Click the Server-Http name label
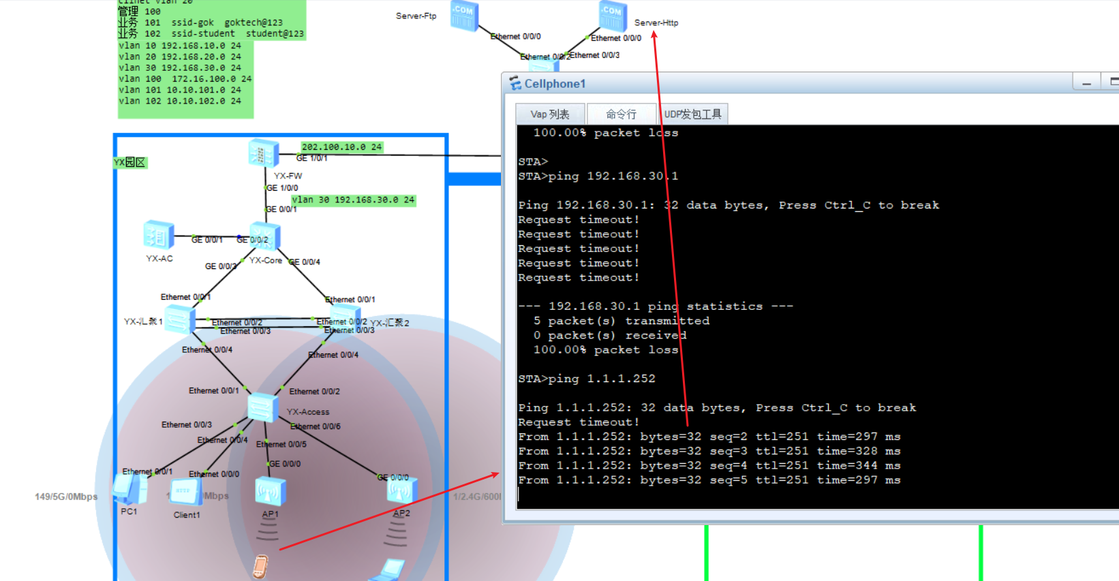Viewport: 1119px width, 581px height. (656, 22)
